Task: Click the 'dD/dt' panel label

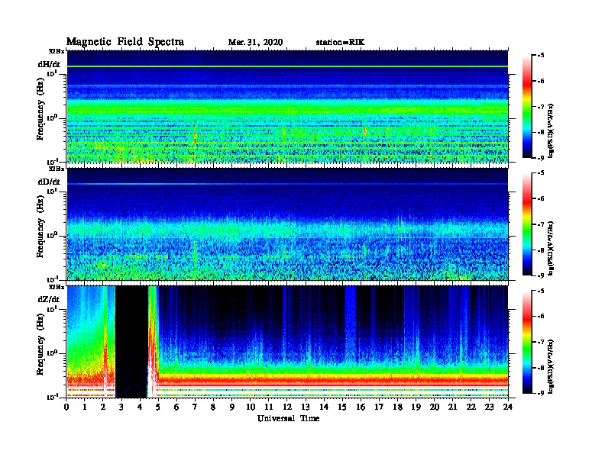Action: [49, 182]
